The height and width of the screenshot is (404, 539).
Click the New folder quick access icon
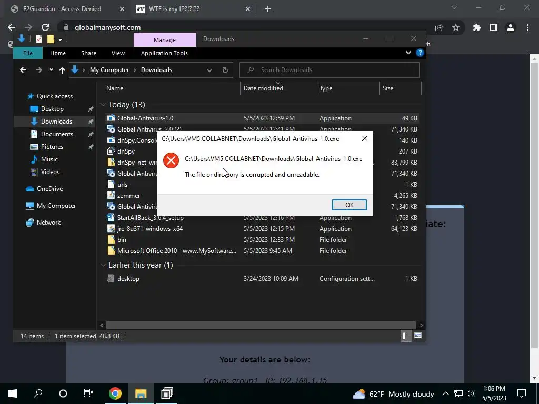(51, 39)
